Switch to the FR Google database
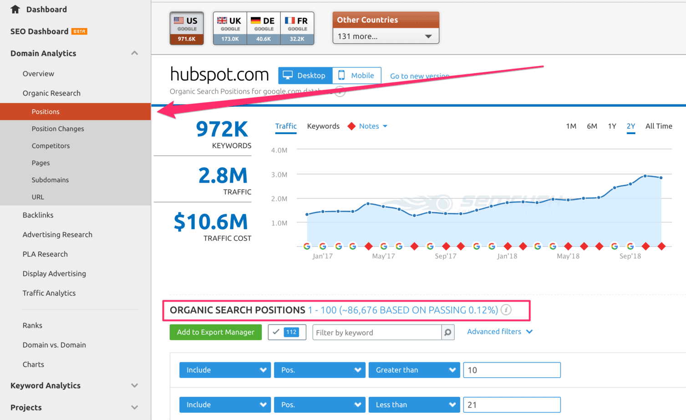Viewport: 686px width, 420px height. click(x=297, y=28)
